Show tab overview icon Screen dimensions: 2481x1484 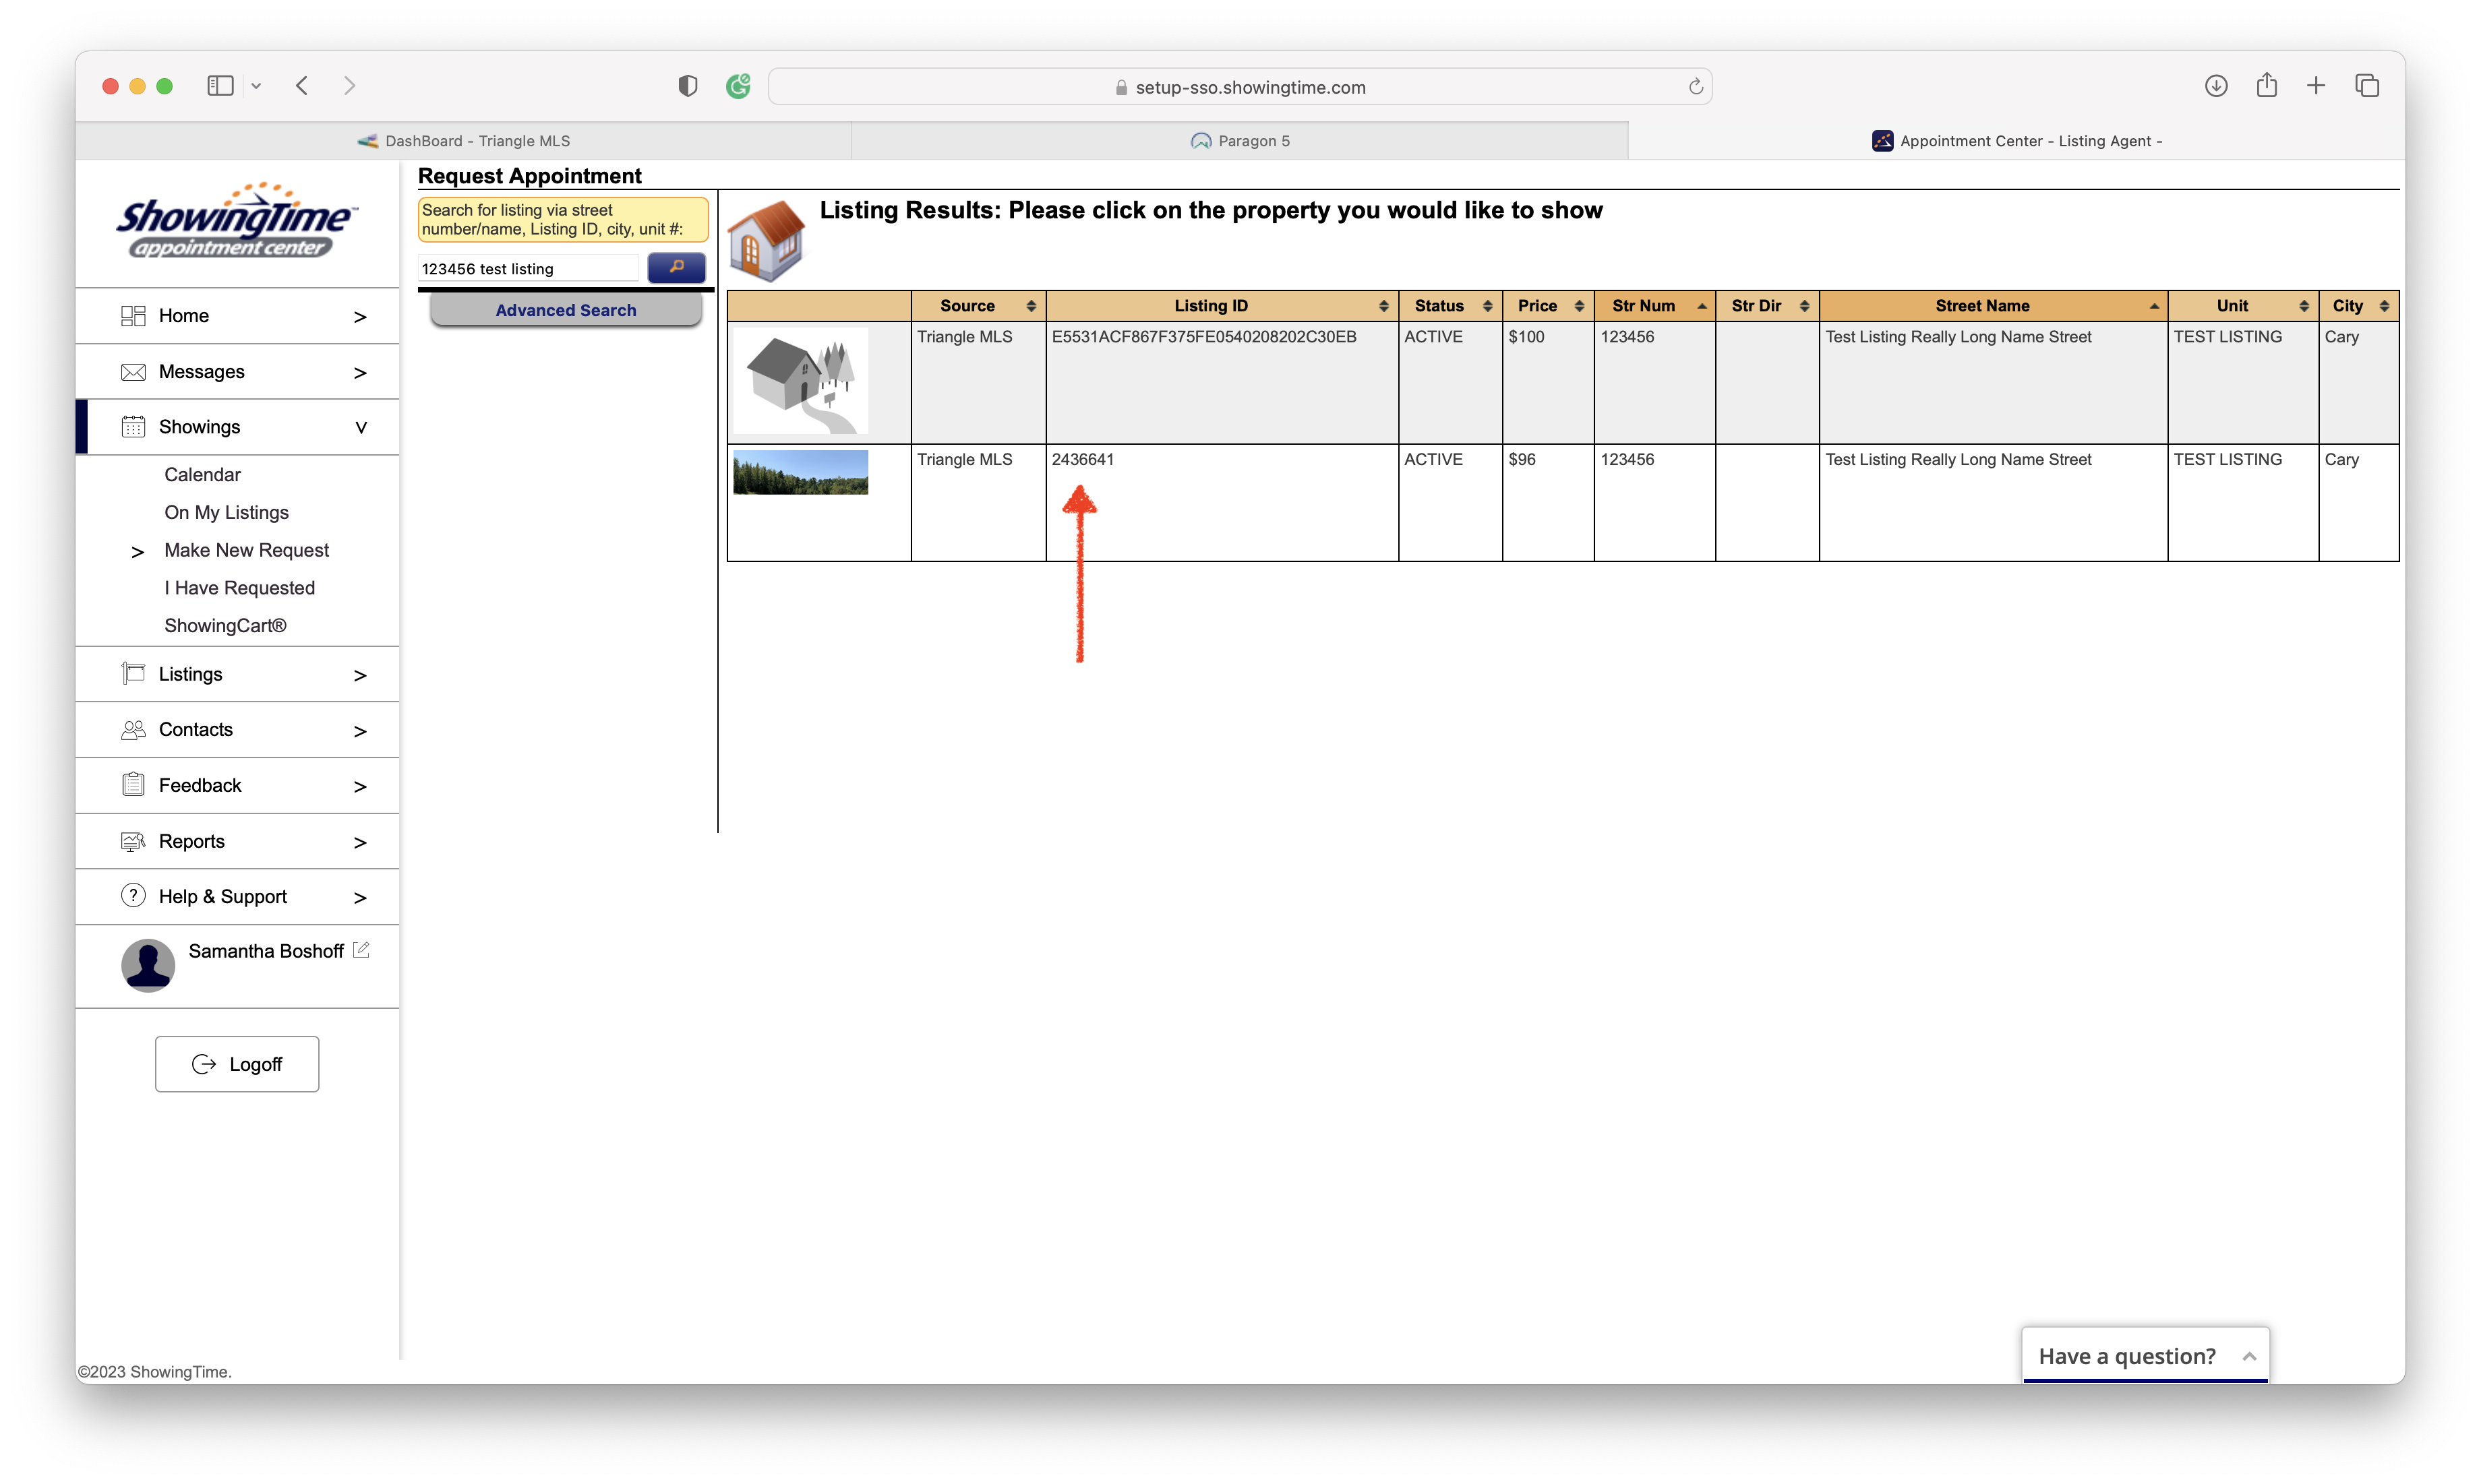point(2367,86)
